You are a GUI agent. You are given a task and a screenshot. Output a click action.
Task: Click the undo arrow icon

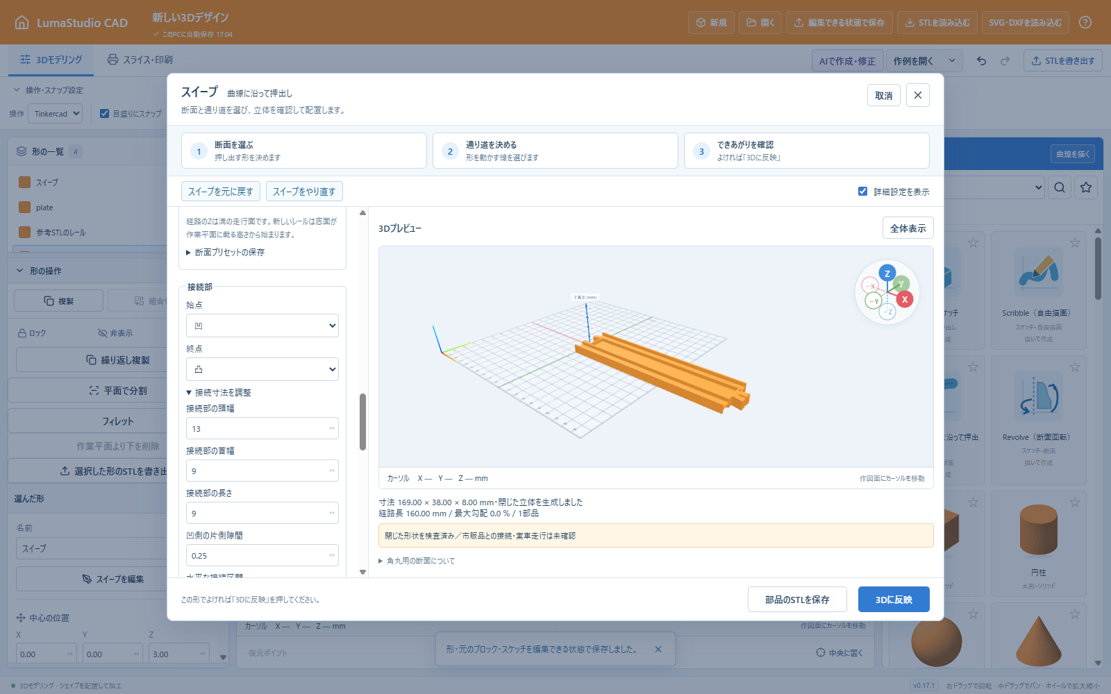(981, 60)
